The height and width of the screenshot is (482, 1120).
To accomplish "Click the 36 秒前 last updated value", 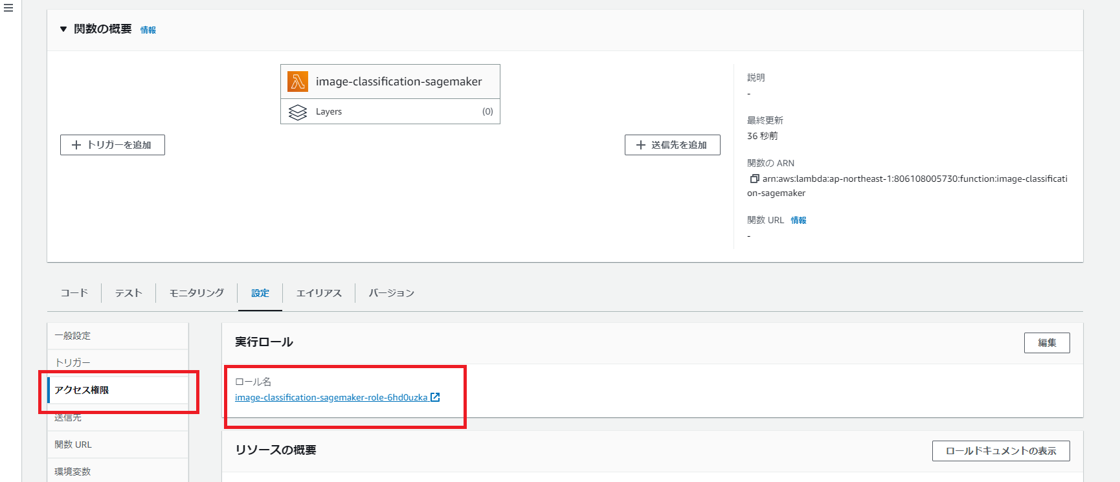I will (x=763, y=136).
